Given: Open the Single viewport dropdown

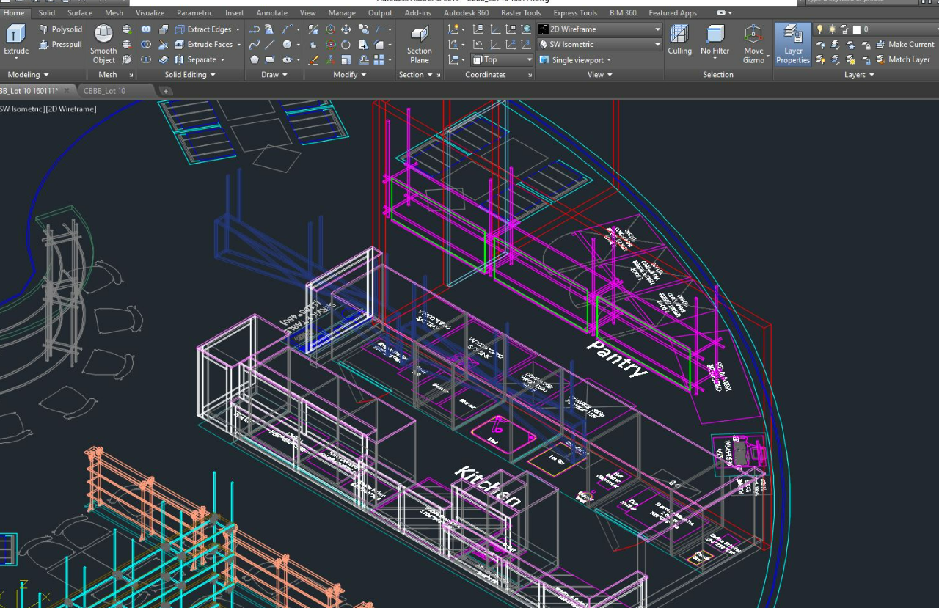Looking at the screenshot, I should point(575,60).
